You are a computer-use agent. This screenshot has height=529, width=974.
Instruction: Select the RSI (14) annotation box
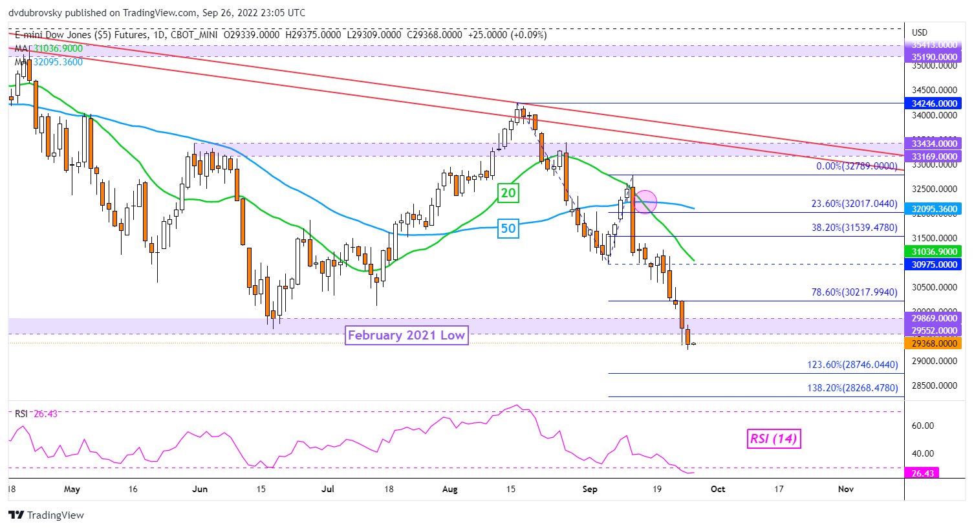[x=774, y=439]
